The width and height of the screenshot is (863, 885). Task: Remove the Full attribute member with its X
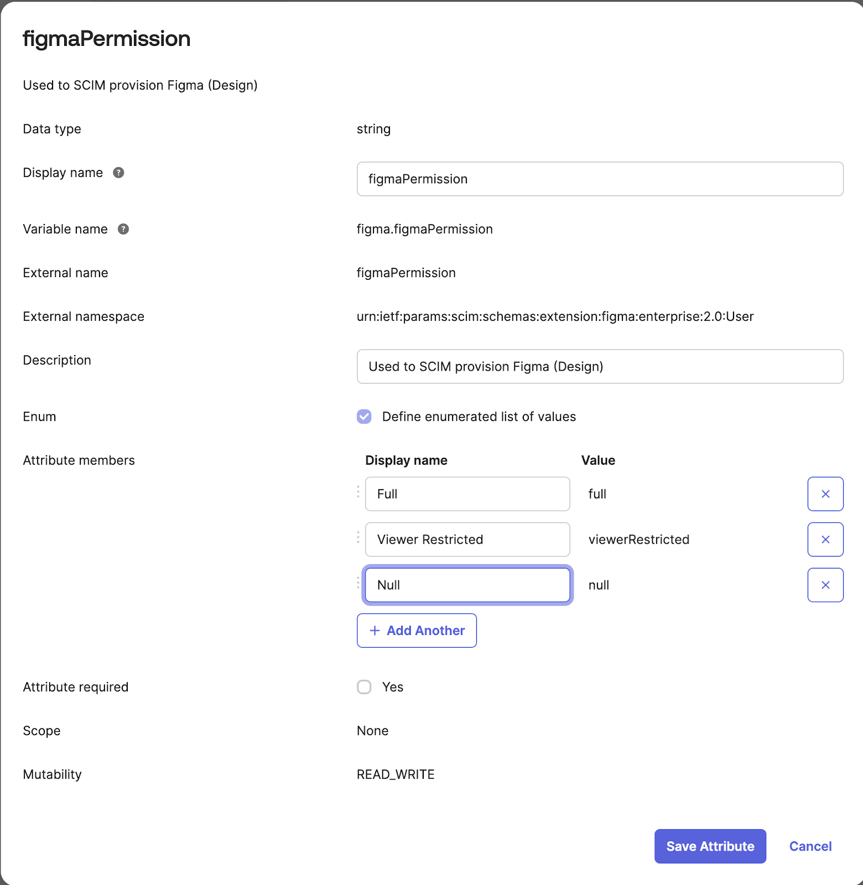point(825,494)
